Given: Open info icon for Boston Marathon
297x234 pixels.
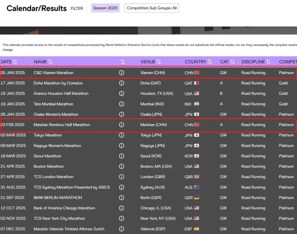Looking at the screenshot, I should (121, 167).
